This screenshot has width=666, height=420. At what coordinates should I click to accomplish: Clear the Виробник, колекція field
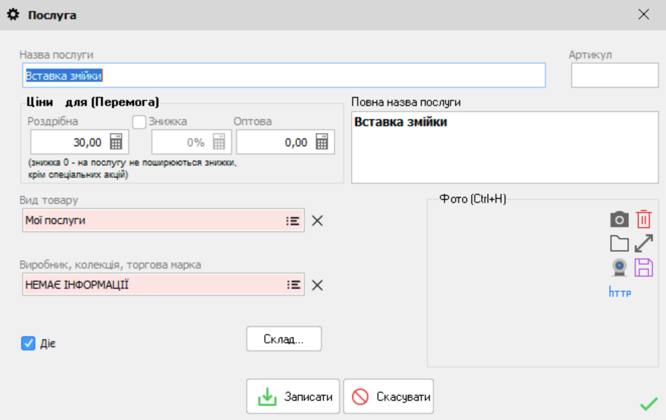tap(317, 285)
